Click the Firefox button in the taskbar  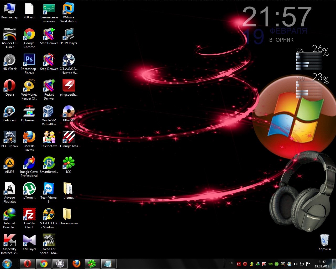click(76, 263)
